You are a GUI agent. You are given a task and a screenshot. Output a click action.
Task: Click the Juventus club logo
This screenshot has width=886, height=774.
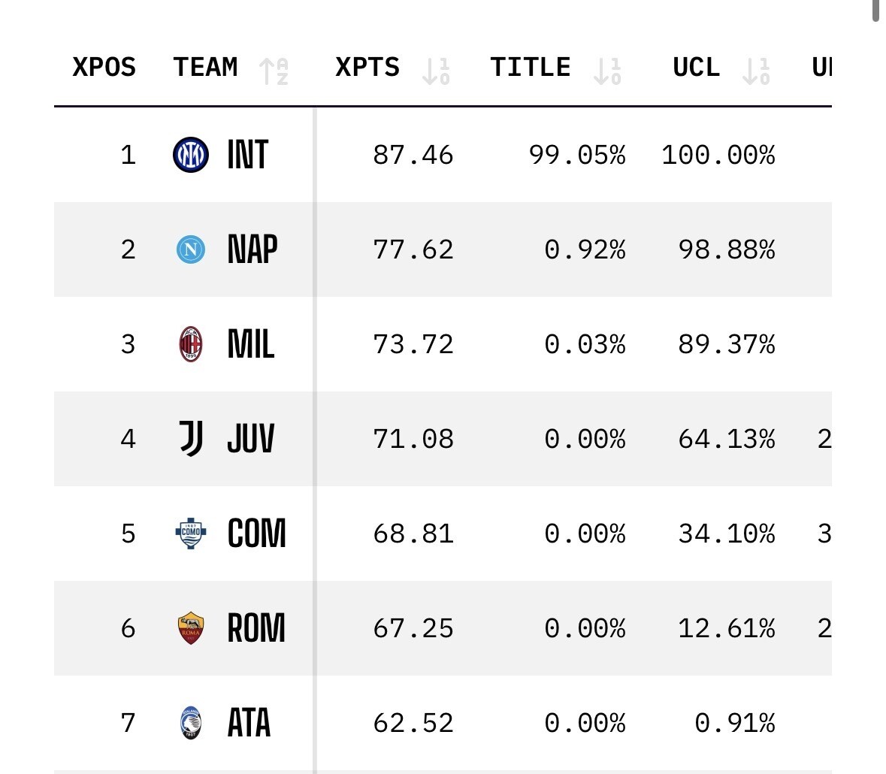coord(191,439)
